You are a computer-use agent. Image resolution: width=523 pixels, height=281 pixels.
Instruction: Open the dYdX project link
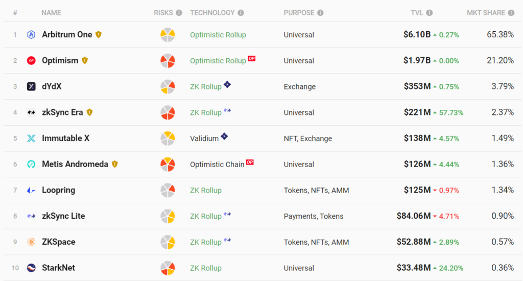pos(52,86)
